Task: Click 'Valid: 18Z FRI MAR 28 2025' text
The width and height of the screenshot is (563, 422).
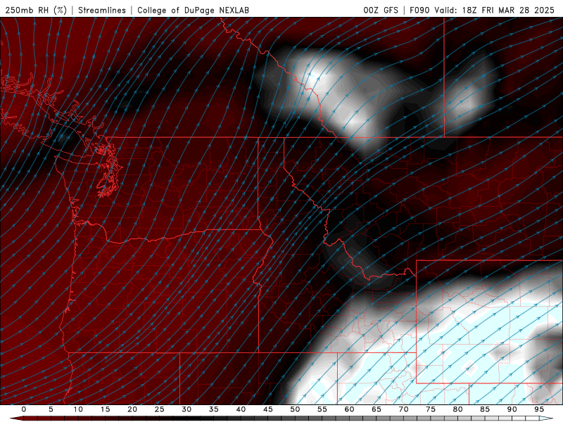Action: click(495, 10)
